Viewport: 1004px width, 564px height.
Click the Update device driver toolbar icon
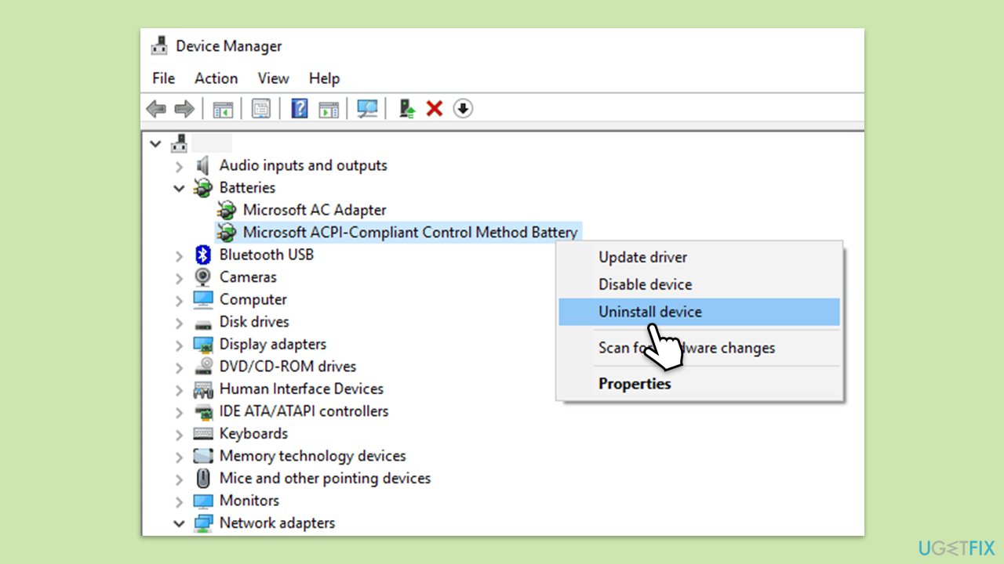click(x=406, y=109)
